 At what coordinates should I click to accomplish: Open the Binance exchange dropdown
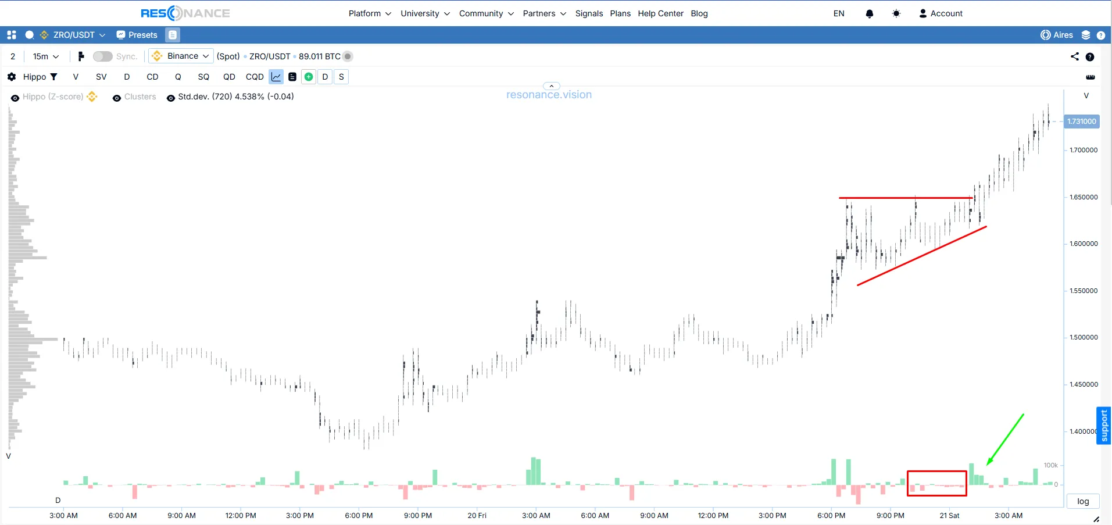click(180, 56)
